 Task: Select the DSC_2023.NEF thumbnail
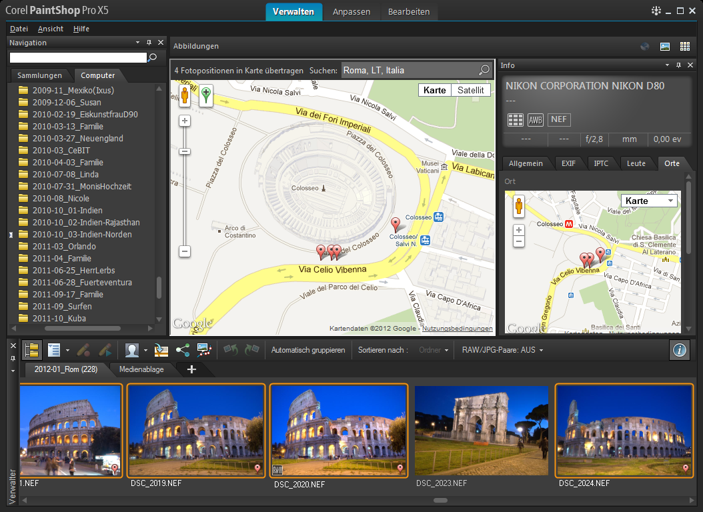click(481, 431)
